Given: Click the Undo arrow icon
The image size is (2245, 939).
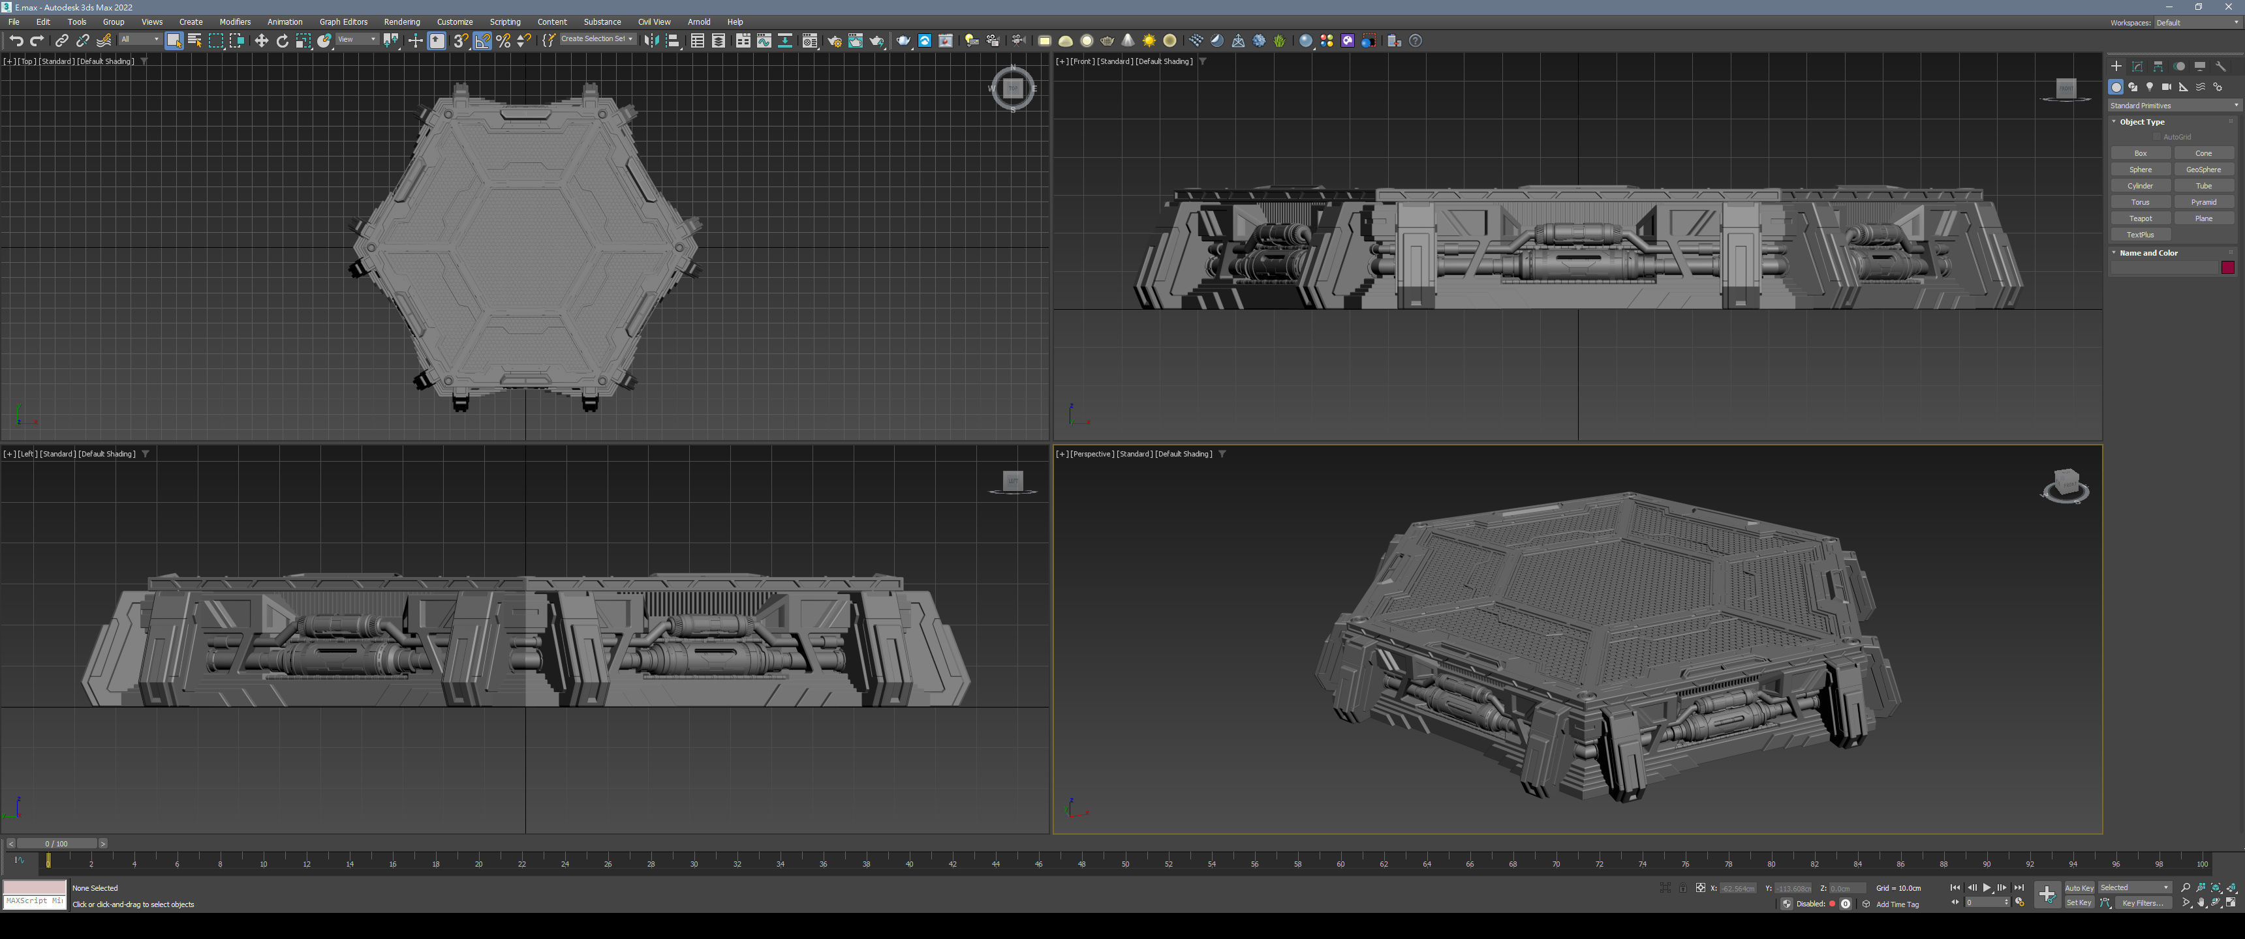Looking at the screenshot, I should click(x=16, y=41).
